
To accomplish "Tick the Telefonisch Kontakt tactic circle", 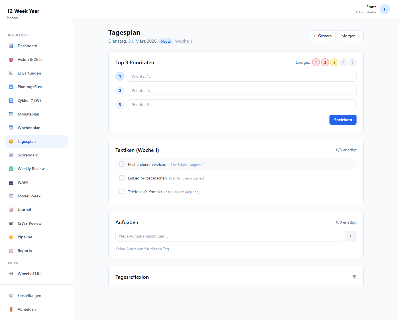I will 122,191.
